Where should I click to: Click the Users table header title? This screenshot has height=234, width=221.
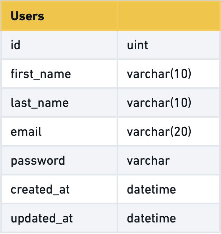27,16
